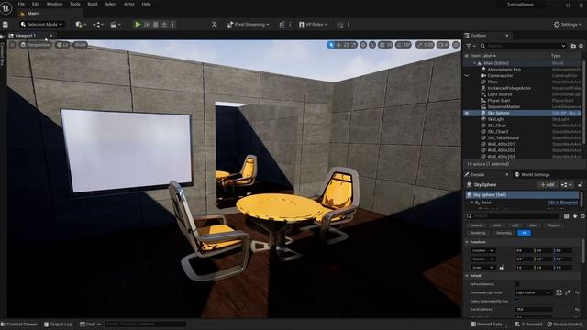Open the Cinematics clapper dropdown
The width and height of the screenshot is (587, 330).
tap(116, 25)
